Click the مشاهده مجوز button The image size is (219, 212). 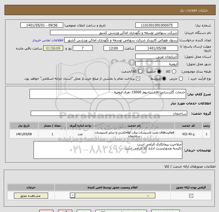[x=31, y=196]
